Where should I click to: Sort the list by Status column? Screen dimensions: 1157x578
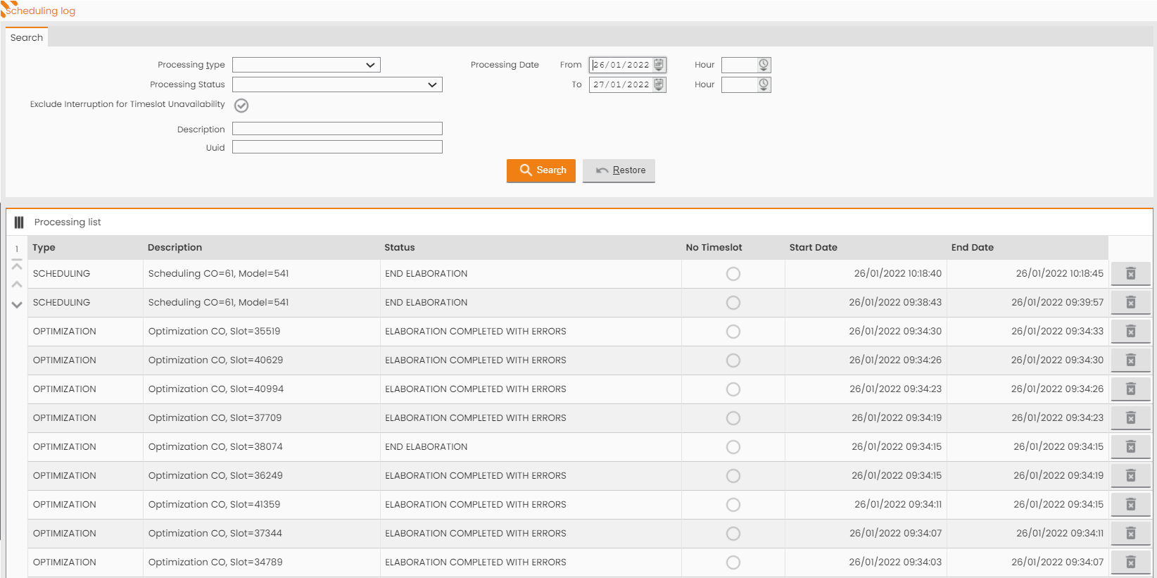point(400,248)
